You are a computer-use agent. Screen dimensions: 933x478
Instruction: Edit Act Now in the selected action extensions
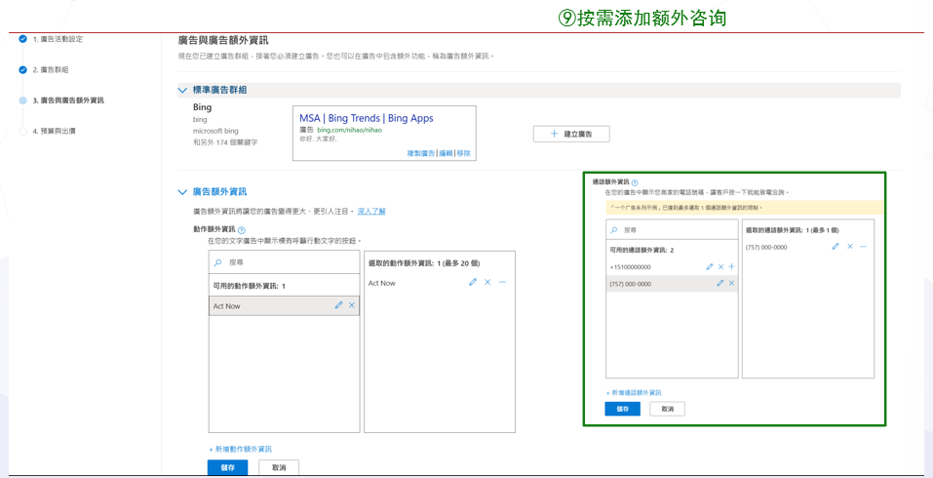[473, 282]
